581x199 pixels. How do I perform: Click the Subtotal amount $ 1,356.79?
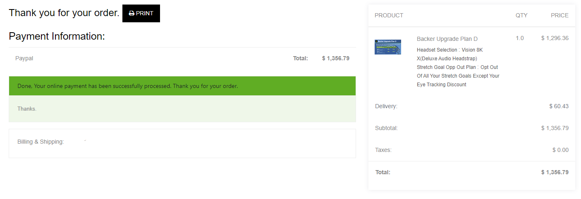tap(555, 128)
